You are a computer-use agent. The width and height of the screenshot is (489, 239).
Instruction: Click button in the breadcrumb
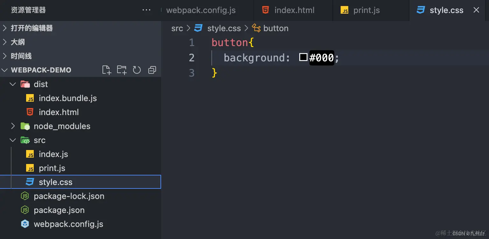(x=276, y=28)
